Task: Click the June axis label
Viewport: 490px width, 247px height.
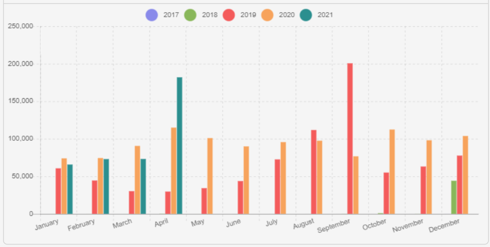Action: click(234, 223)
